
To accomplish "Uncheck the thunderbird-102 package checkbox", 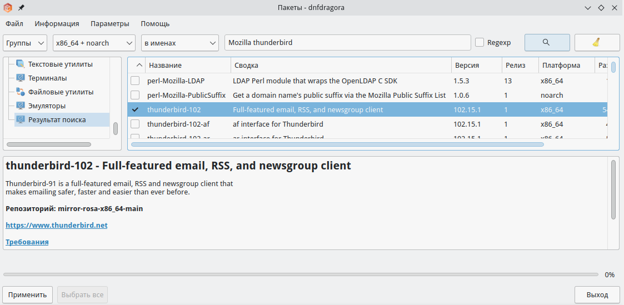I will 135,110.
